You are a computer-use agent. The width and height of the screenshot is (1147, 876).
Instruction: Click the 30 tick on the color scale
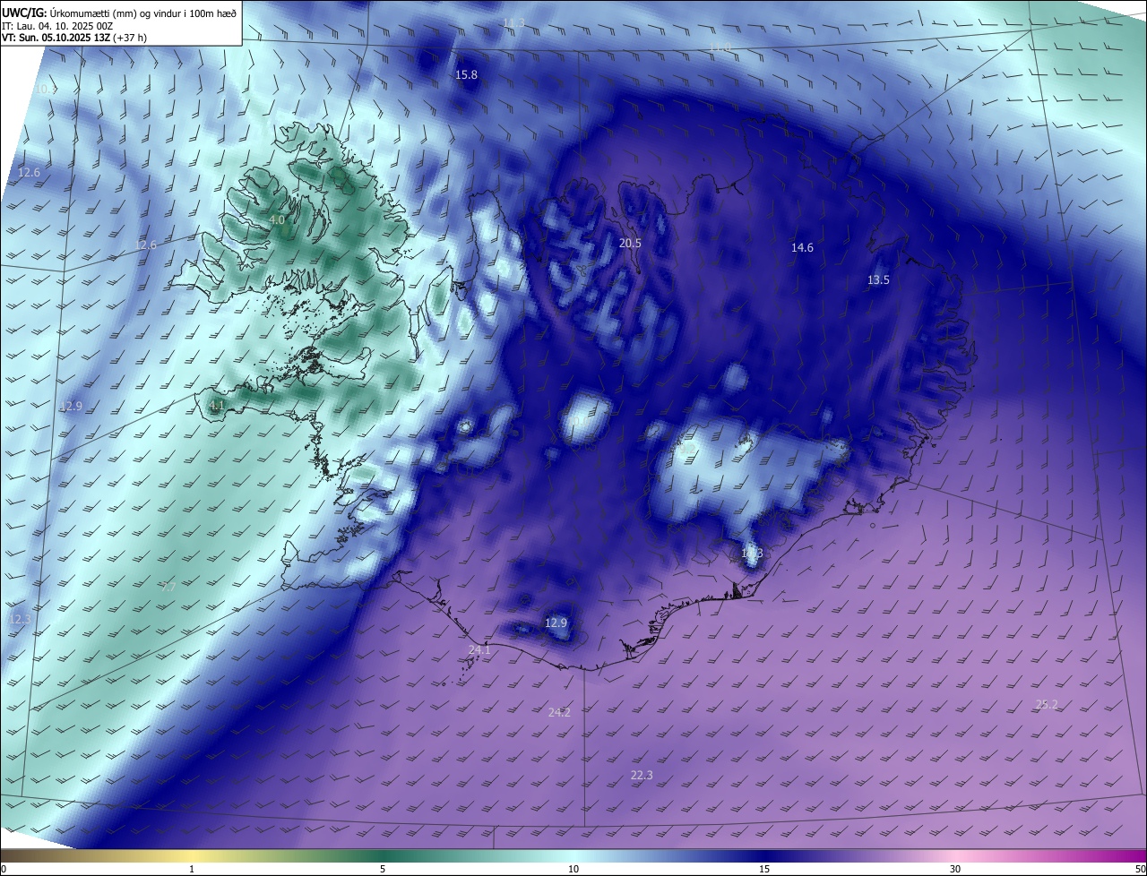[x=955, y=869]
